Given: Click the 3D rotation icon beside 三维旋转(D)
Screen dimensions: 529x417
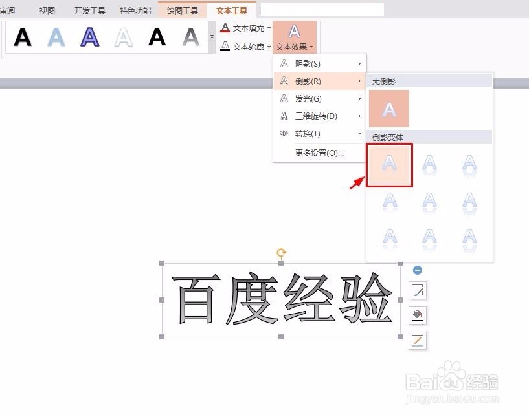Looking at the screenshot, I should pyautogui.click(x=284, y=116).
